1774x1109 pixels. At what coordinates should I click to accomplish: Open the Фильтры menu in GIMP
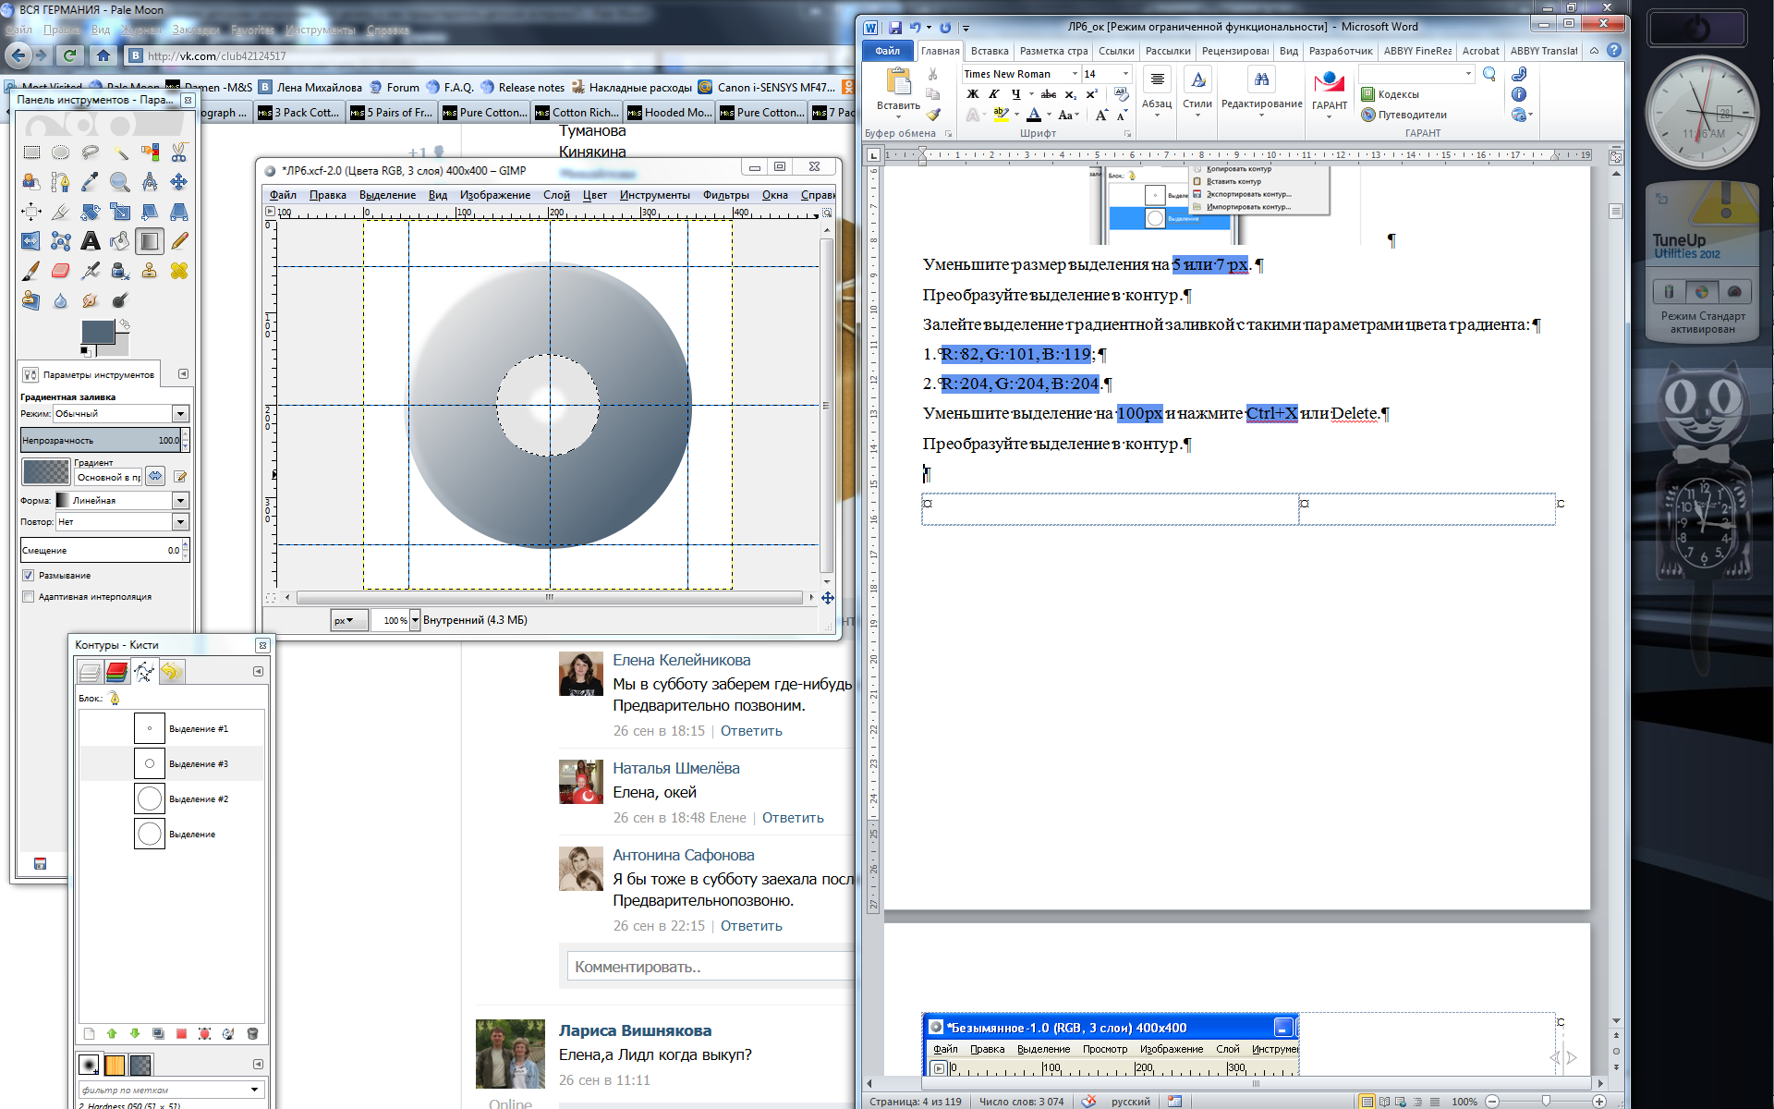(x=725, y=195)
